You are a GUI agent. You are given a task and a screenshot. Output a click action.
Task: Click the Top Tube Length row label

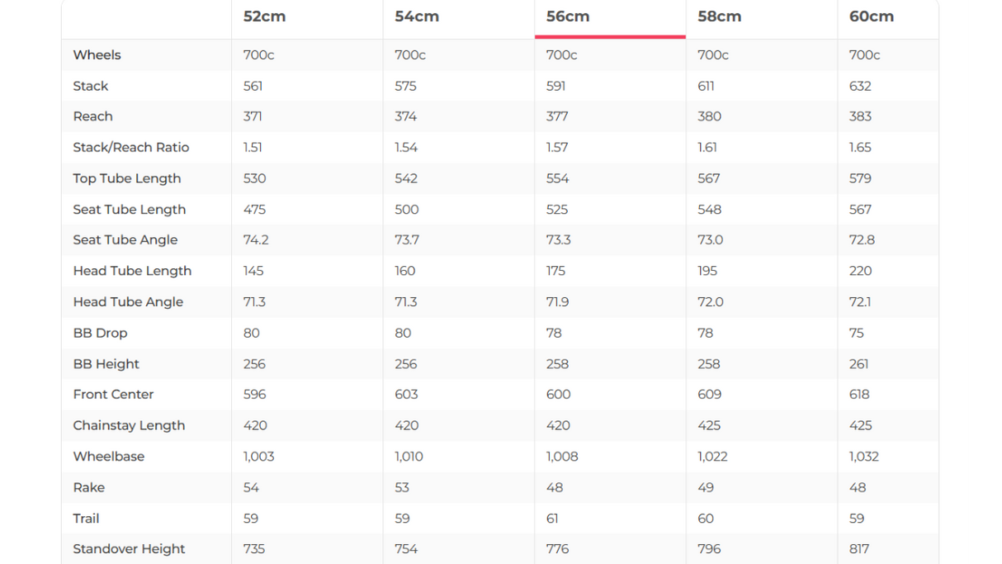(x=126, y=178)
